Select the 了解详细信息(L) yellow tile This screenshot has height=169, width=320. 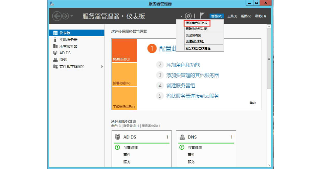pos(124,98)
